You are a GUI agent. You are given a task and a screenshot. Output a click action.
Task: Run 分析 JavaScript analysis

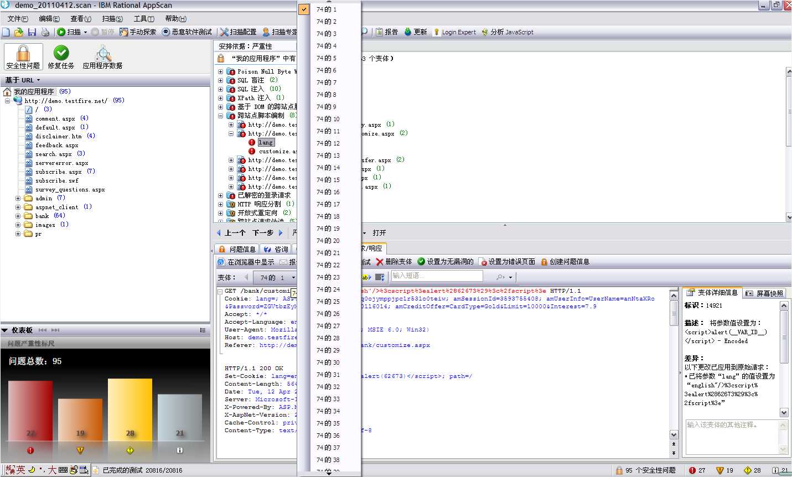(508, 32)
